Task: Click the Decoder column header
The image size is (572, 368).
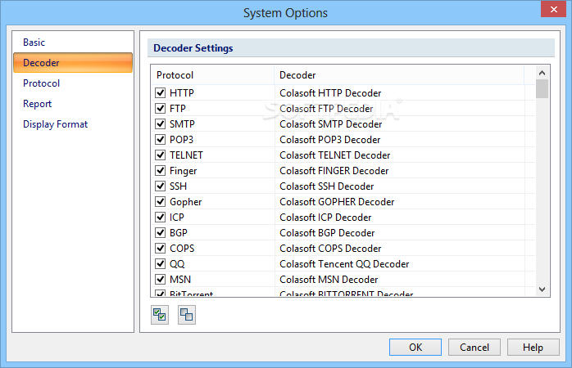Action: tap(399, 75)
